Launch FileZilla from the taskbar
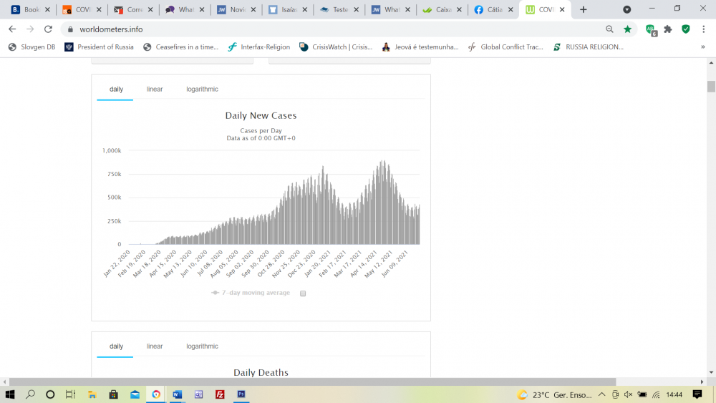The height and width of the screenshot is (403, 716). pos(220,394)
